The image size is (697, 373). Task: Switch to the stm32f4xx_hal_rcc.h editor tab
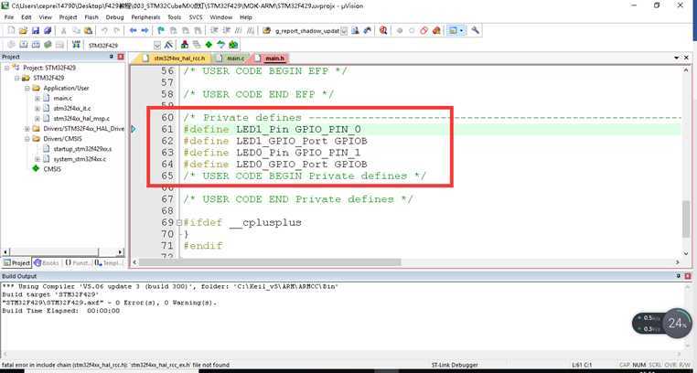click(175, 59)
